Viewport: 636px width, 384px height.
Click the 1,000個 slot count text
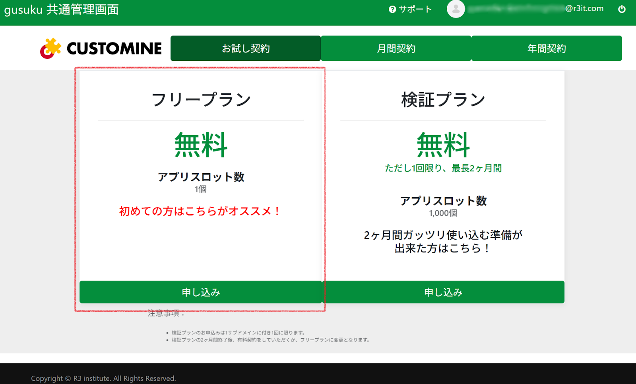point(443,213)
